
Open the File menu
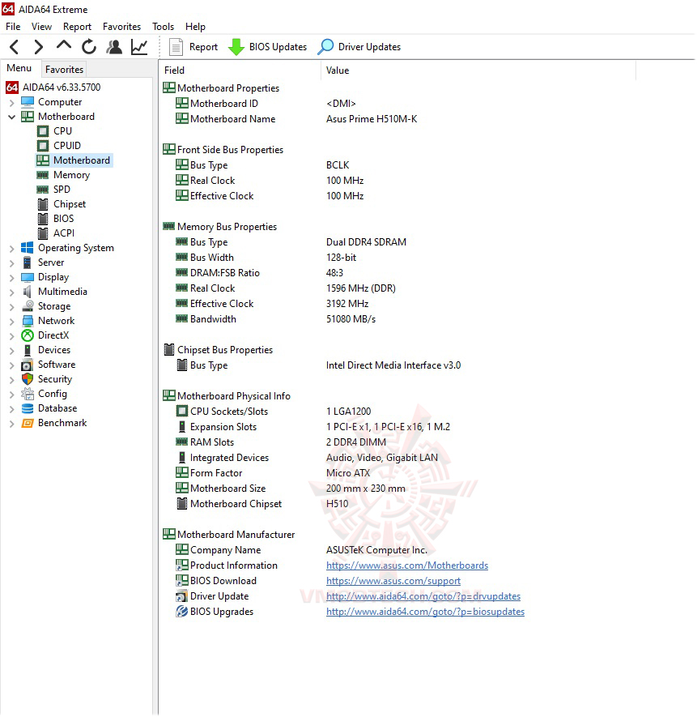(x=13, y=27)
